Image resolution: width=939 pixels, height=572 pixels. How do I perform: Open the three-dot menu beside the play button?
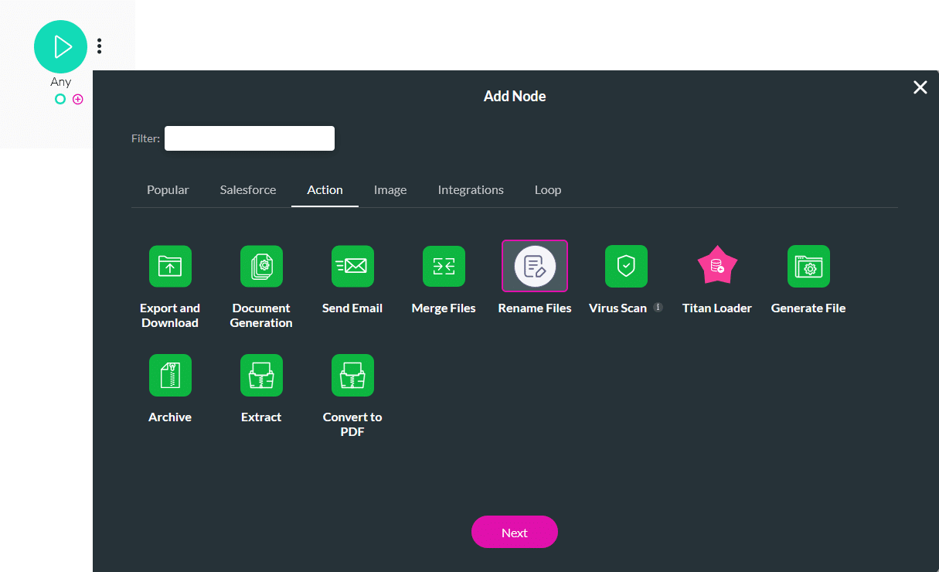pyautogui.click(x=100, y=46)
